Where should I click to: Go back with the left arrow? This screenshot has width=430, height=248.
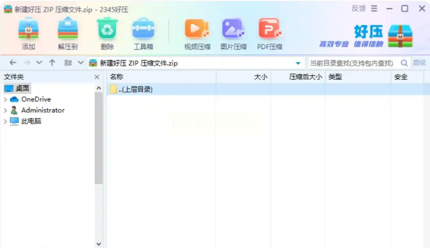[13, 63]
